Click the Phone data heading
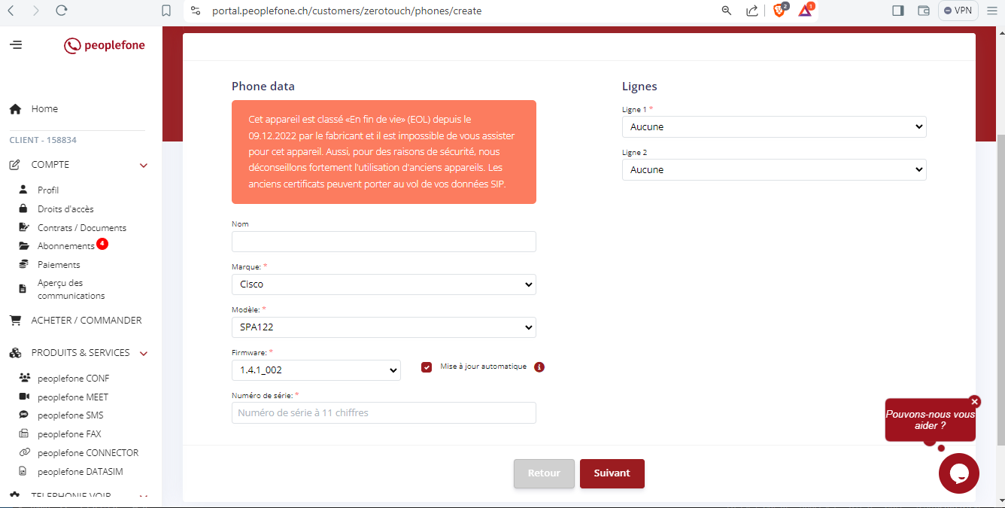Viewport: 1005px width, 508px height. click(x=263, y=87)
